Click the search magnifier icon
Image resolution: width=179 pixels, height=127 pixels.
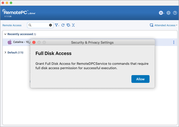(x=30, y=25)
